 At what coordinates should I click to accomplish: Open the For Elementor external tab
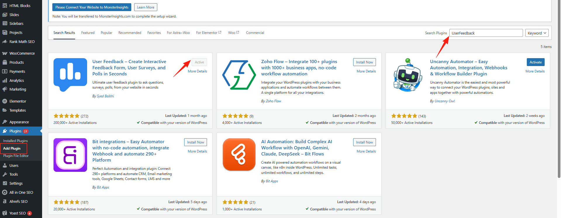coord(208,33)
